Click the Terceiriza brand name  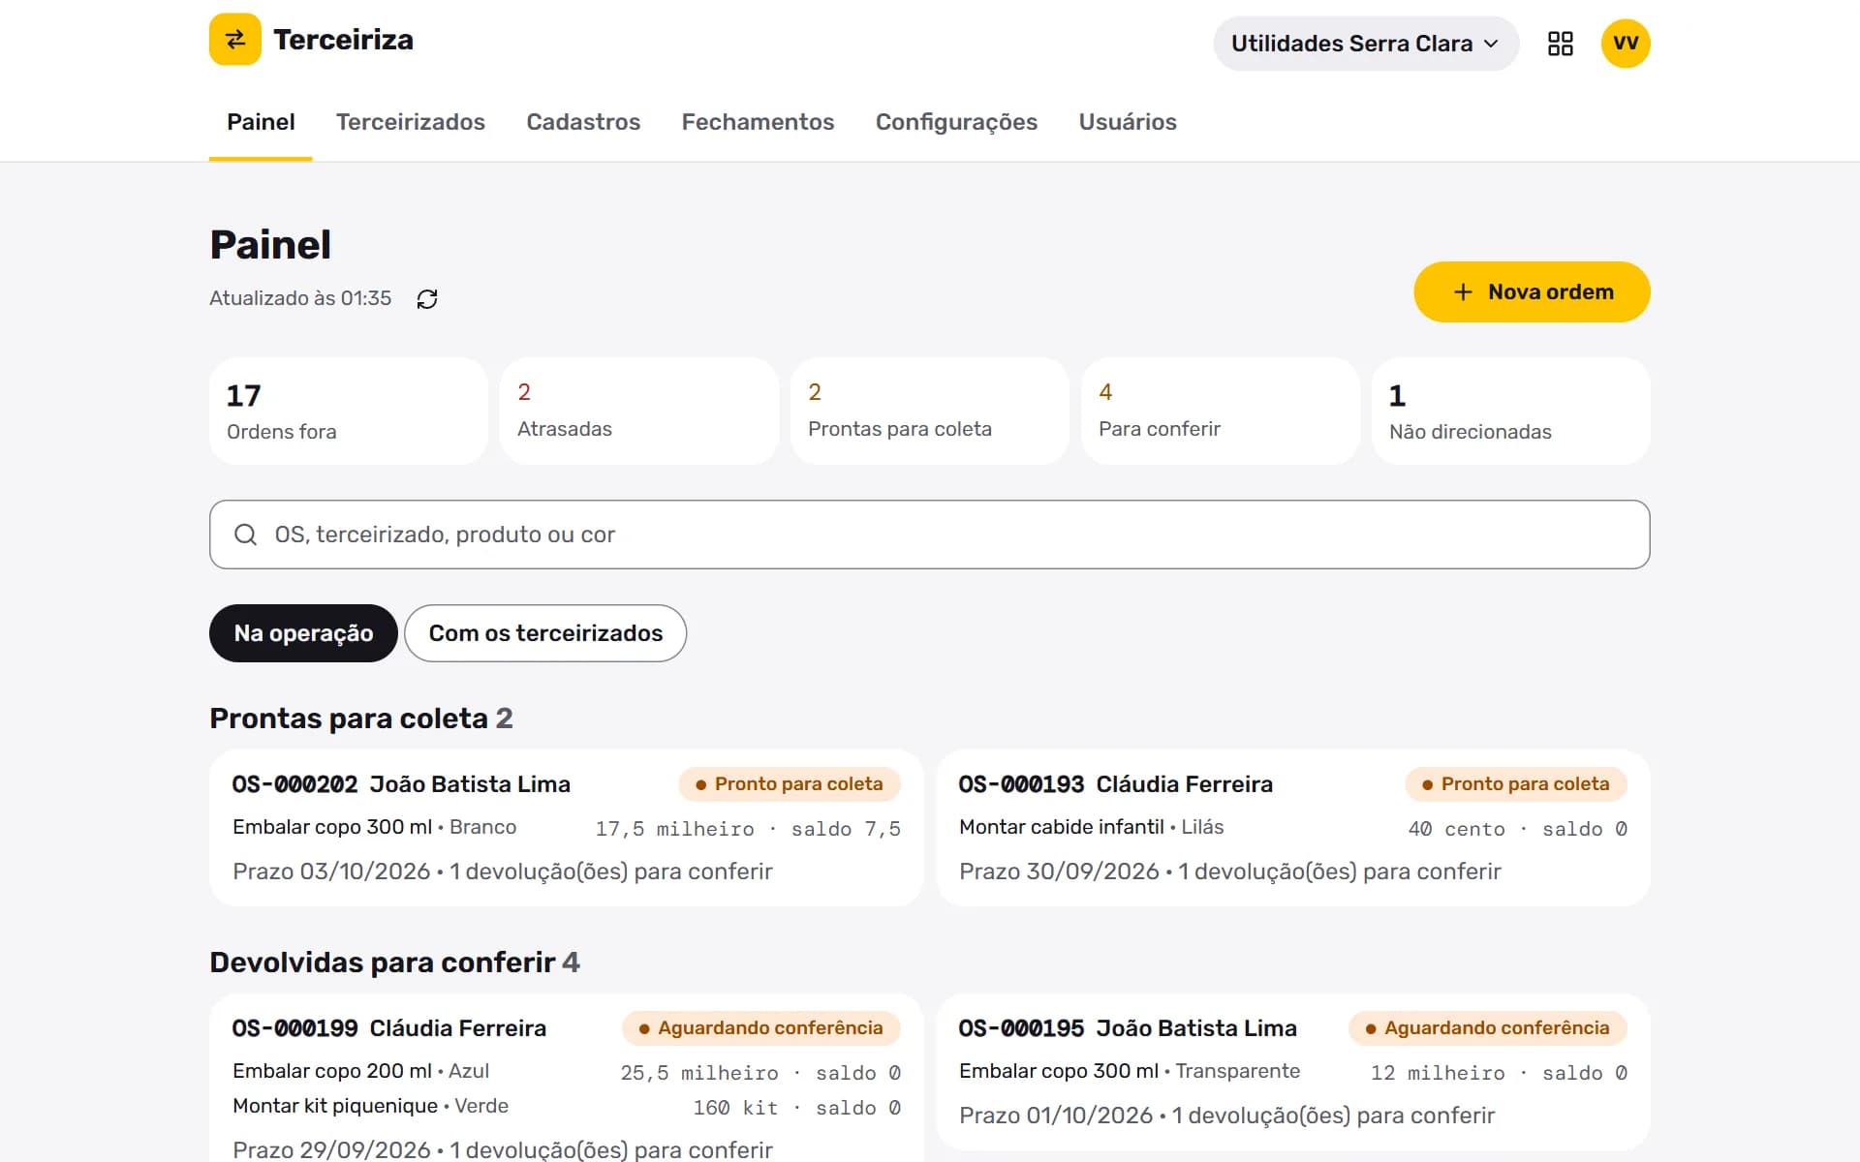(x=343, y=40)
